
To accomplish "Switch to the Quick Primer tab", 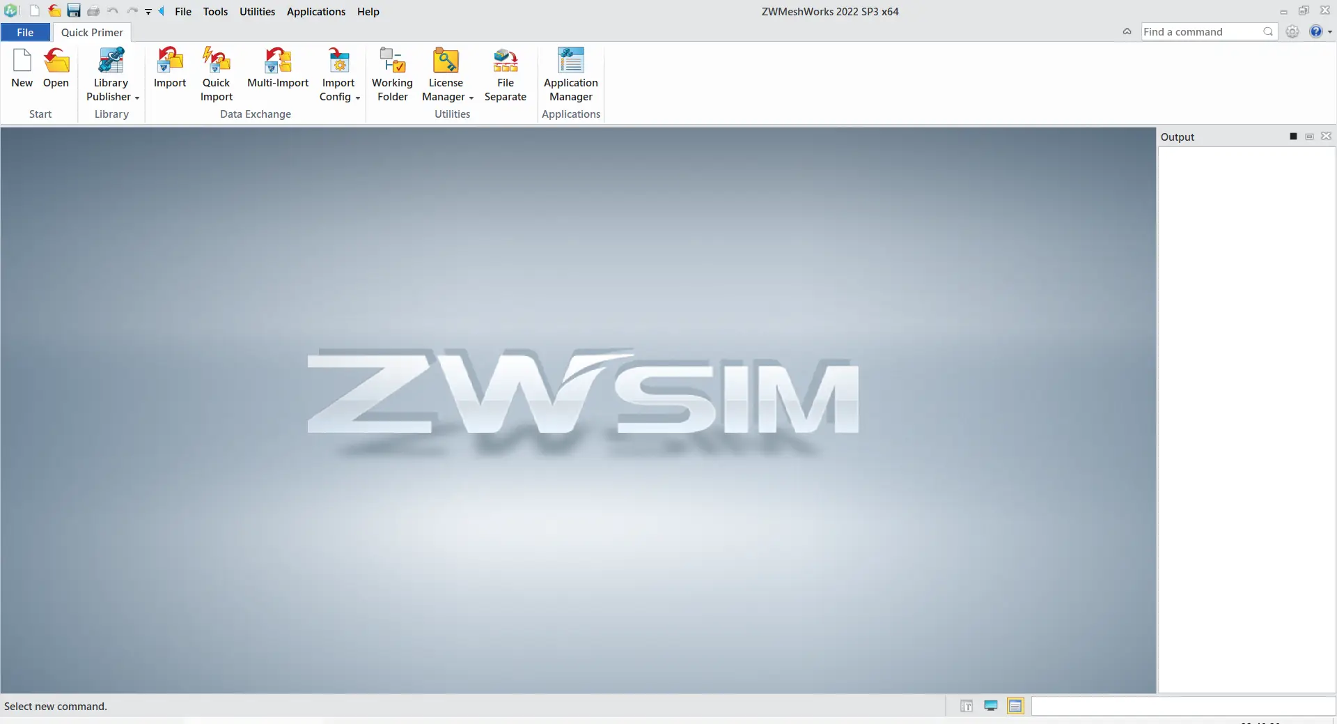I will pos(92,32).
